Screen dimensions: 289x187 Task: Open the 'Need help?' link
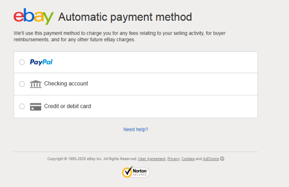tap(135, 129)
